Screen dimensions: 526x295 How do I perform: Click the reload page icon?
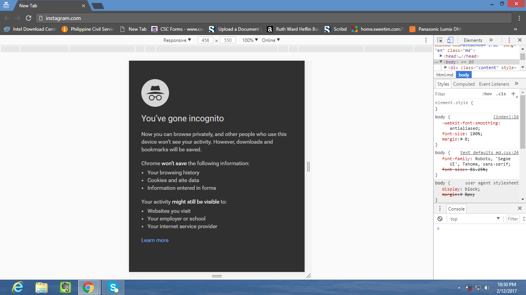click(x=28, y=18)
